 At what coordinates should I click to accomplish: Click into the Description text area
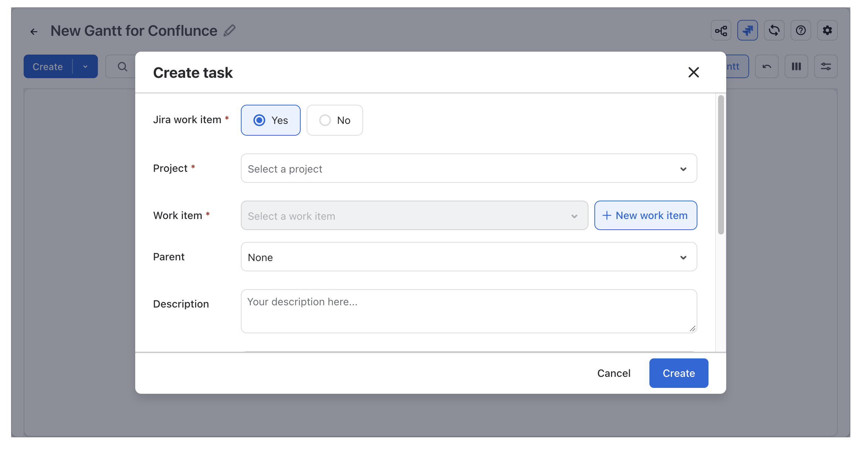pos(469,311)
